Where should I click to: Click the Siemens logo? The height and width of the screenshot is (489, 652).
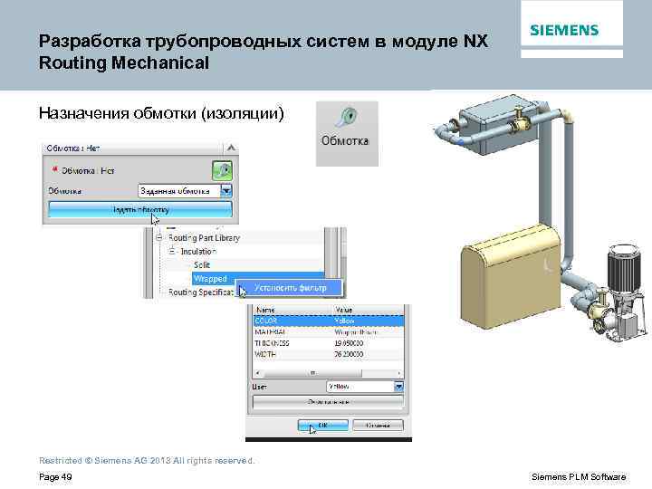[564, 30]
